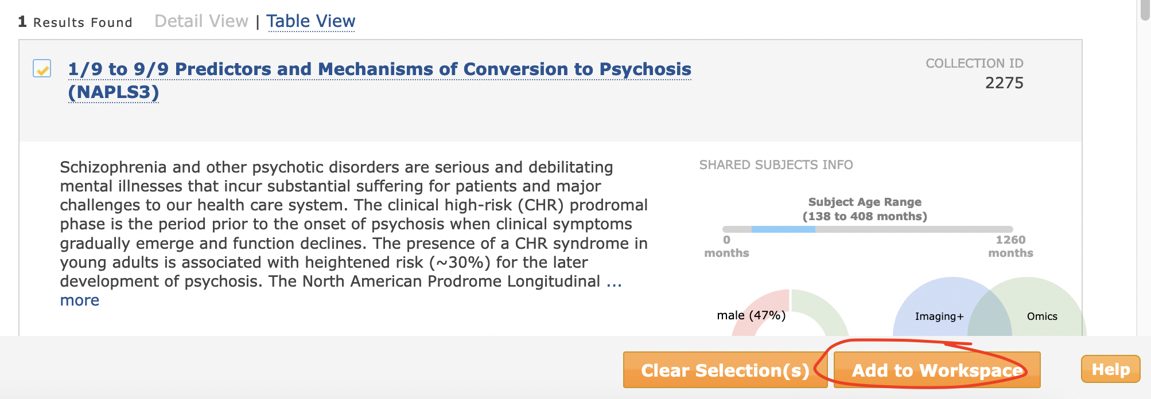Click the Shared Subjects Info heading

pyautogui.click(x=776, y=165)
